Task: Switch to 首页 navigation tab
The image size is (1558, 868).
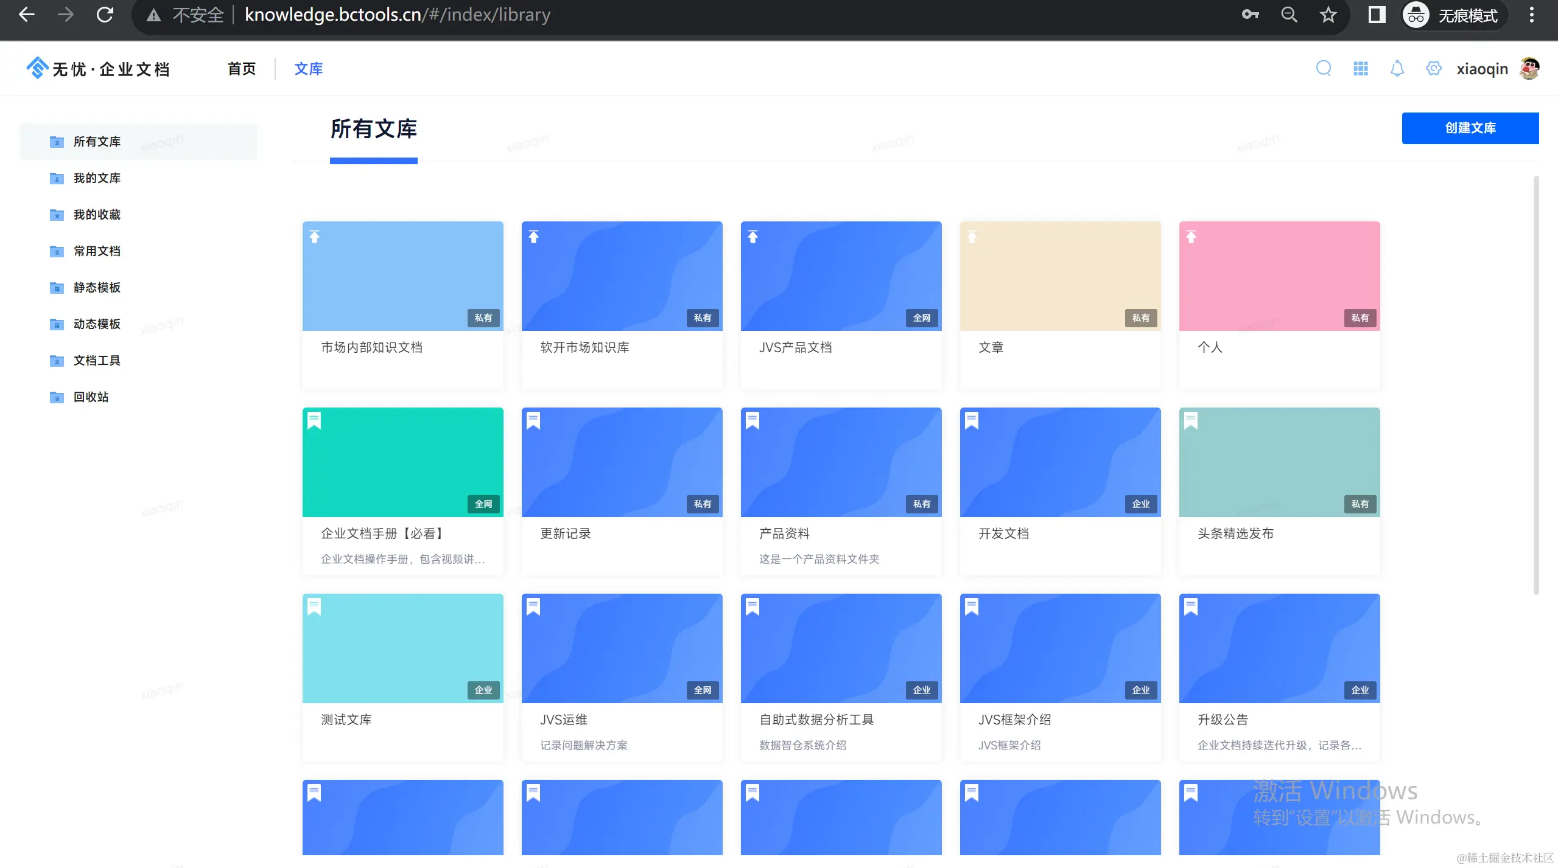Action: [x=242, y=69]
